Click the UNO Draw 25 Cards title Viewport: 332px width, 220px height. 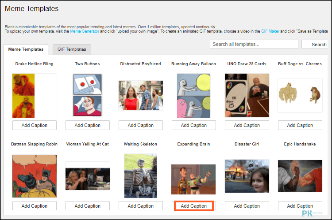[x=247, y=64]
